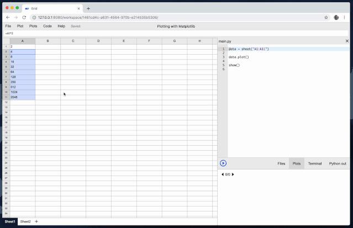Switch to the Python out tab
The width and height of the screenshot is (353, 228).
tap(338, 163)
